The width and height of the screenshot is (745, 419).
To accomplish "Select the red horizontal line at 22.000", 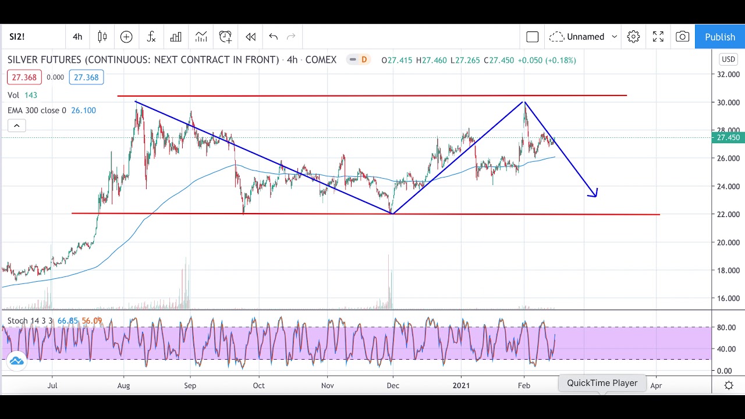I will (x=366, y=214).
